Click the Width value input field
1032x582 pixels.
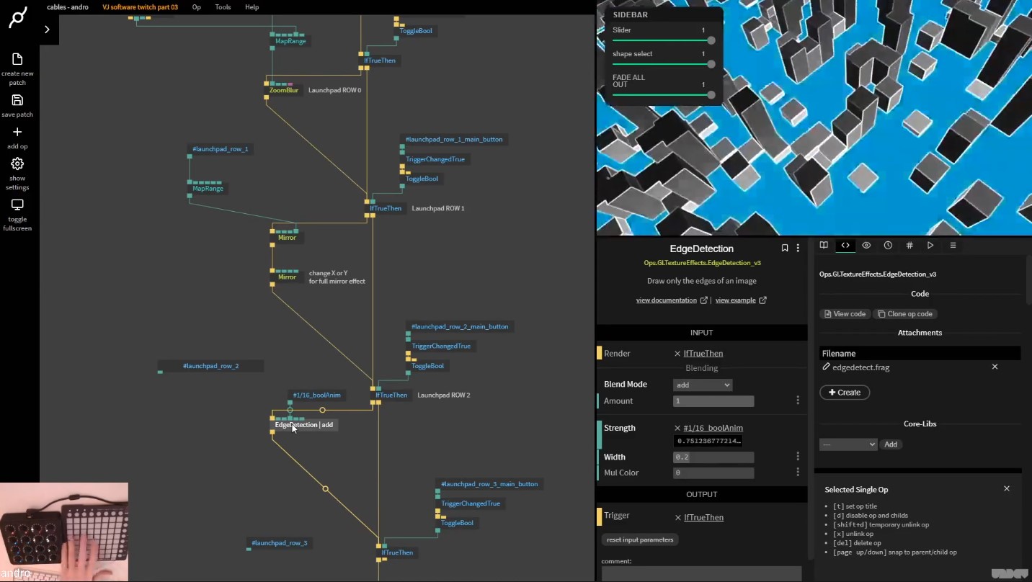pos(713,457)
